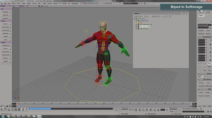The width and height of the screenshot is (212, 118).
Task: Toggle the audio playback icon
Action: (158, 110)
